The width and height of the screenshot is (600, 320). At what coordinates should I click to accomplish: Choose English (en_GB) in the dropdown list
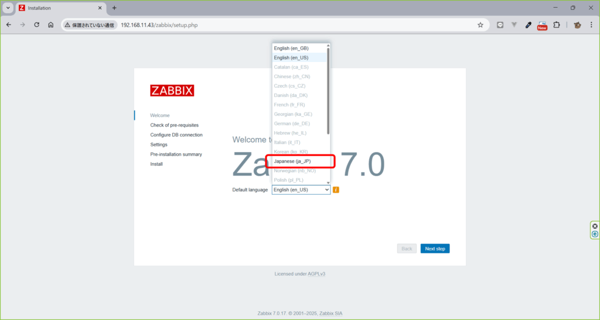tap(299, 48)
